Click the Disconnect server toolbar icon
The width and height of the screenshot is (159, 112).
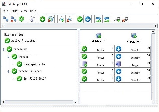tap(14, 19)
